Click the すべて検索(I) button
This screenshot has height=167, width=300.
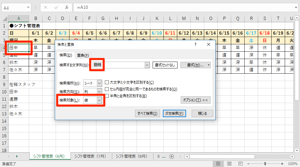147,114
